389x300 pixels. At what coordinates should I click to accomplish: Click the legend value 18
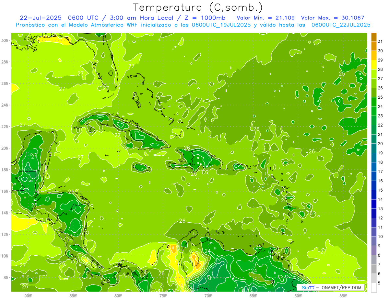pos(380,162)
